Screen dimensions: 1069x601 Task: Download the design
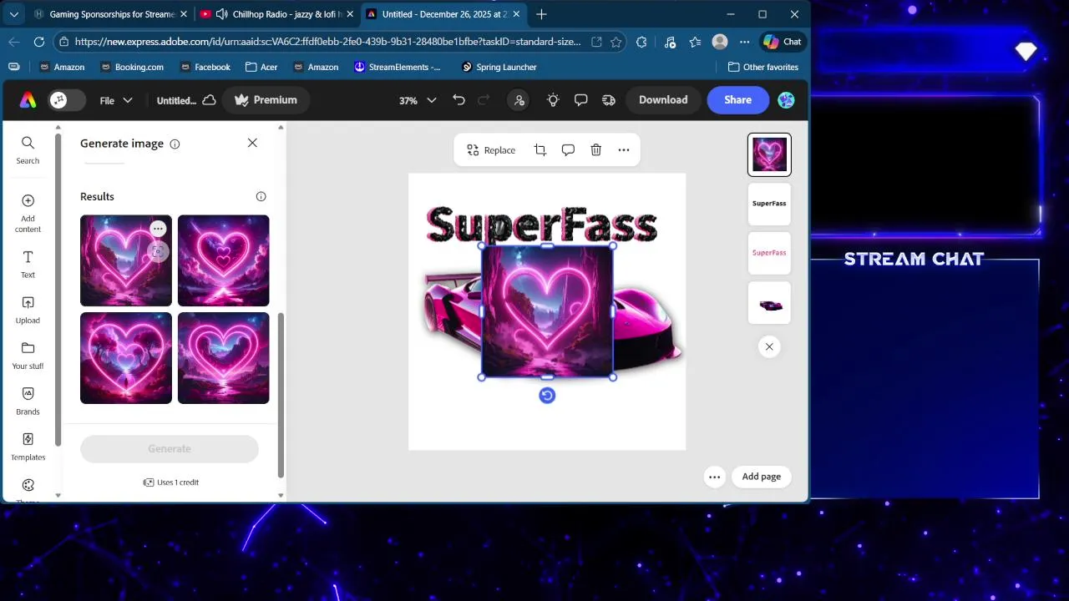(x=663, y=100)
